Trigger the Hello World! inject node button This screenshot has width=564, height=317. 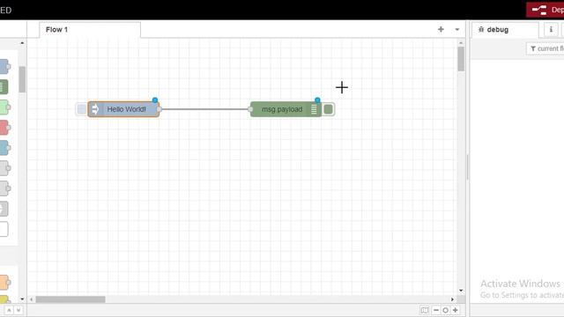pos(81,109)
